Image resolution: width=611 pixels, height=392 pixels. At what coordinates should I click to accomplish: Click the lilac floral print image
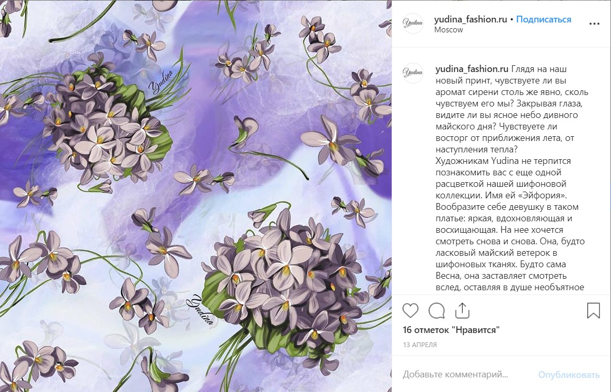coord(196,196)
